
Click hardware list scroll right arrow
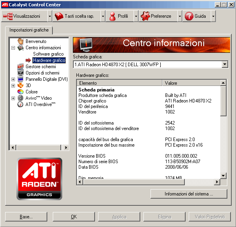(x=217, y=182)
